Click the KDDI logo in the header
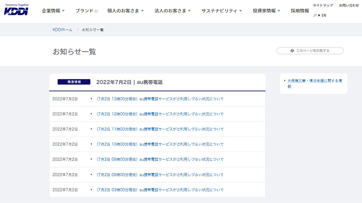 click(16, 11)
